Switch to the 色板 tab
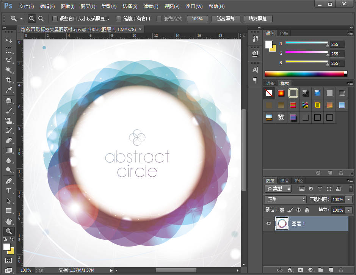 pos(284,33)
